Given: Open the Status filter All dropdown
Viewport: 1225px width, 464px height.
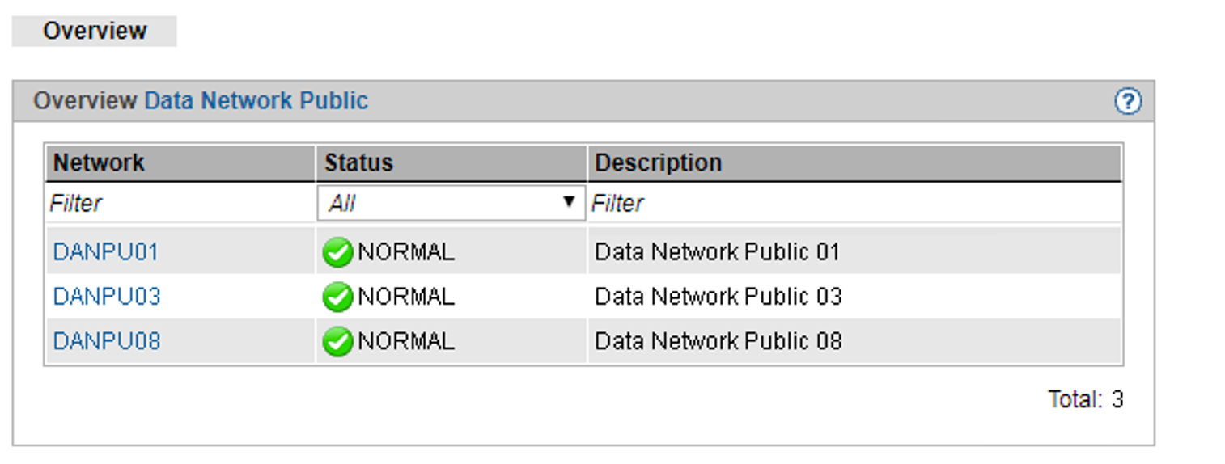Looking at the screenshot, I should point(451,203).
